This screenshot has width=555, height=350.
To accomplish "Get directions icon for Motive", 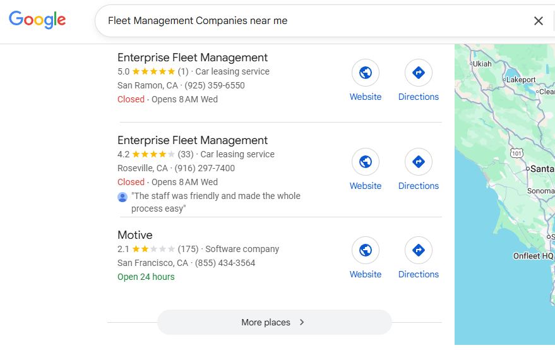I will coord(418,251).
